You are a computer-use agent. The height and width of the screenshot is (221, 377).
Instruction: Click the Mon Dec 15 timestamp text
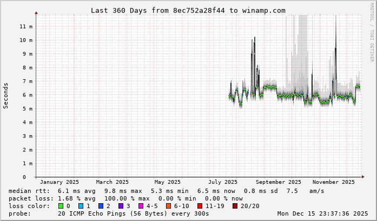322,213
